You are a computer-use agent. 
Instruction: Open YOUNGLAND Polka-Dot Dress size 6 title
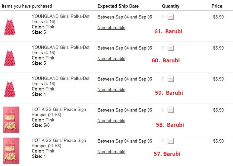[x=60, y=18]
